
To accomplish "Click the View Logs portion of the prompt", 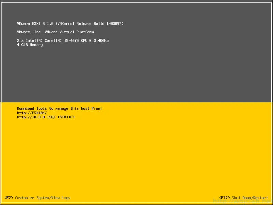I will tap(58, 197).
